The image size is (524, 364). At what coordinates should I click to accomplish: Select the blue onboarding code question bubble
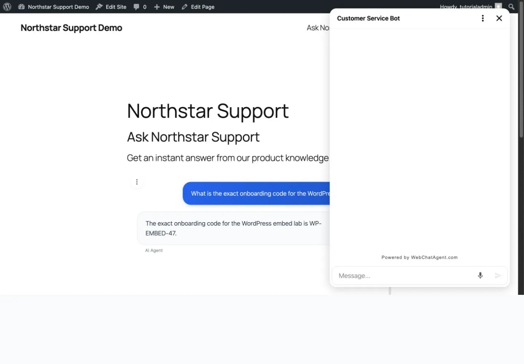pos(256,193)
